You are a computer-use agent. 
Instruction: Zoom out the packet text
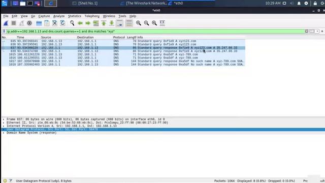pyautogui.click(x=146, y=23)
